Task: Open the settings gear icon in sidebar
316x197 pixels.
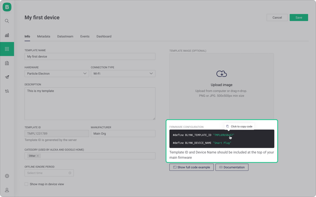Action: click(7, 176)
